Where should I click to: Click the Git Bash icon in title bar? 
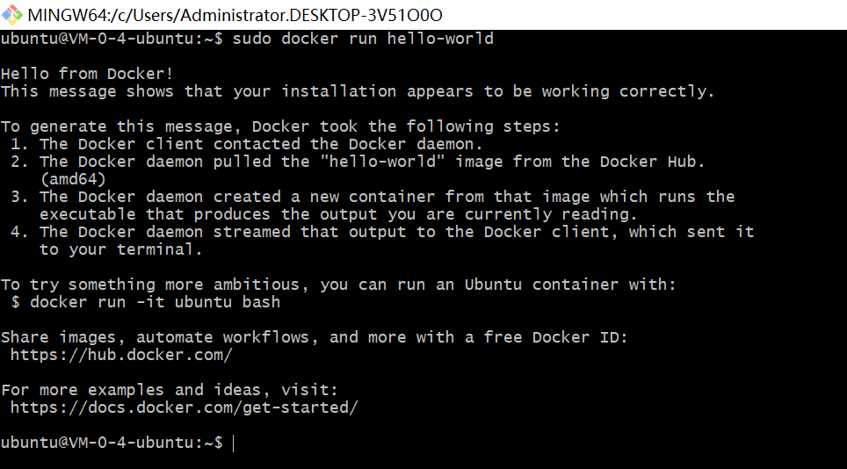(x=12, y=15)
